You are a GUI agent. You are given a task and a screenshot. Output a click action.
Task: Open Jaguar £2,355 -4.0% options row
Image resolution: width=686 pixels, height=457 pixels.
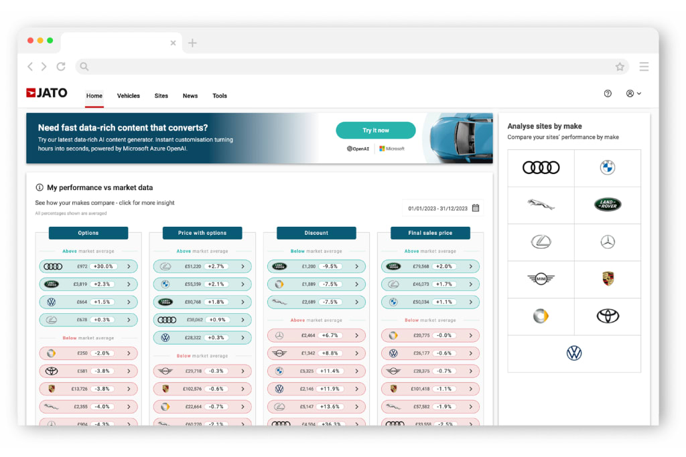point(88,407)
